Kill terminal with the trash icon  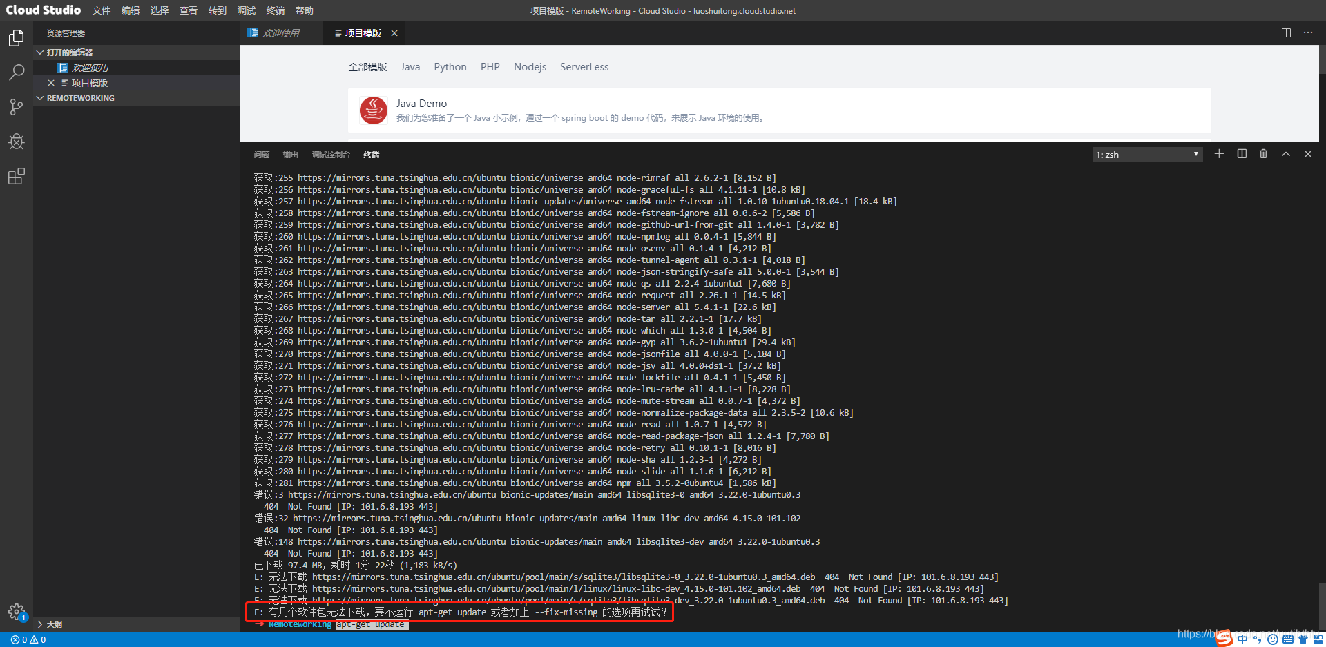(x=1263, y=154)
